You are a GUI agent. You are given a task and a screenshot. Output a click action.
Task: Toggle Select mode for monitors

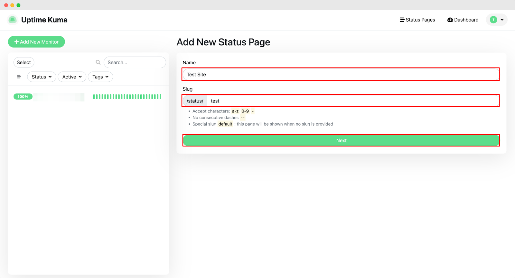click(x=24, y=62)
